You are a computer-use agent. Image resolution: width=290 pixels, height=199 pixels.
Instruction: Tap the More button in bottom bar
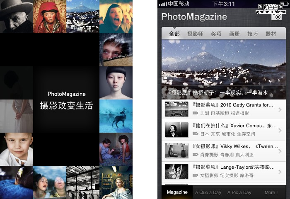pyautogui.click(x=271, y=192)
